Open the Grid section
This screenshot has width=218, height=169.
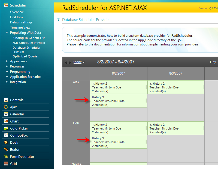point(13,164)
